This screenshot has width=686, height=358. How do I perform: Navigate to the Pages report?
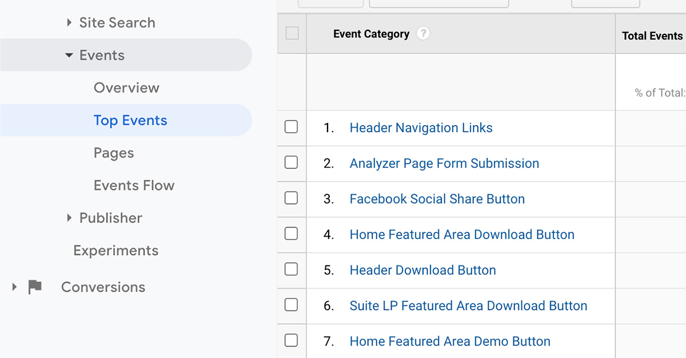click(114, 153)
